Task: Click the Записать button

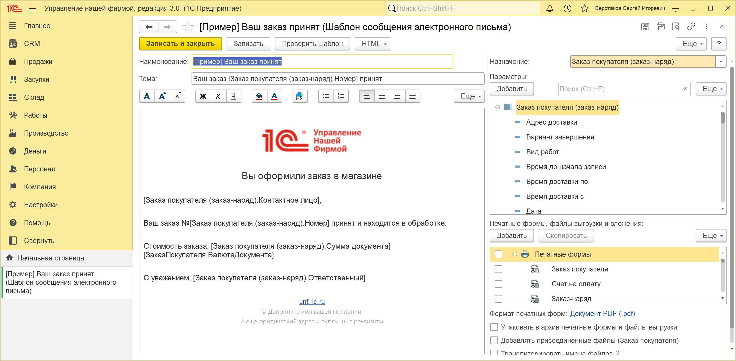Action: tap(248, 44)
